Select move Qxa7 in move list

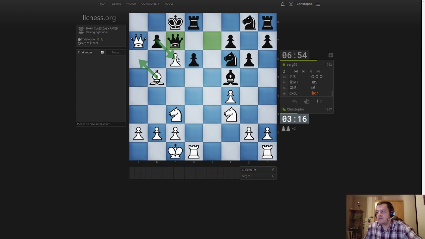[294, 82]
